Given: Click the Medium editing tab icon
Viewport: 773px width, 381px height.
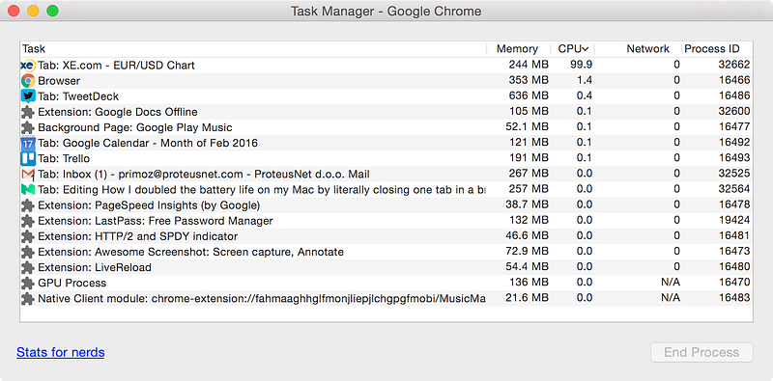Looking at the screenshot, I should click(28, 189).
